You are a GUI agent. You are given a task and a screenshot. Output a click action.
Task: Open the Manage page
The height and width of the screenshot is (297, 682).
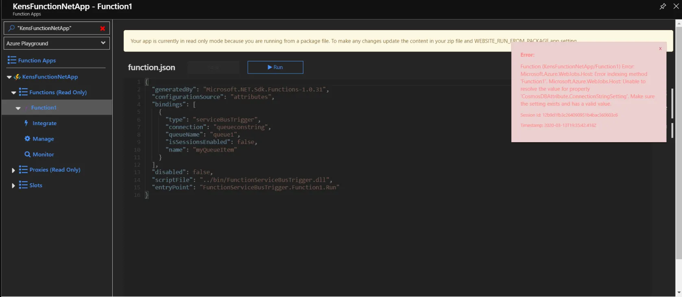pyautogui.click(x=44, y=139)
